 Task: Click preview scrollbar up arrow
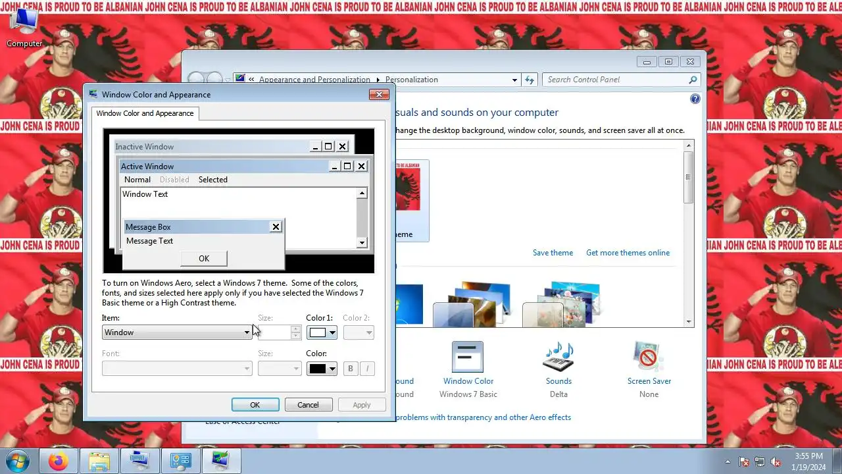(x=362, y=194)
